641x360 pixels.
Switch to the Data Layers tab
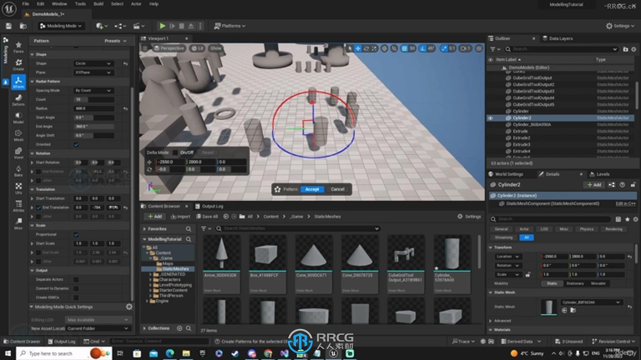(x=558, y=39)
